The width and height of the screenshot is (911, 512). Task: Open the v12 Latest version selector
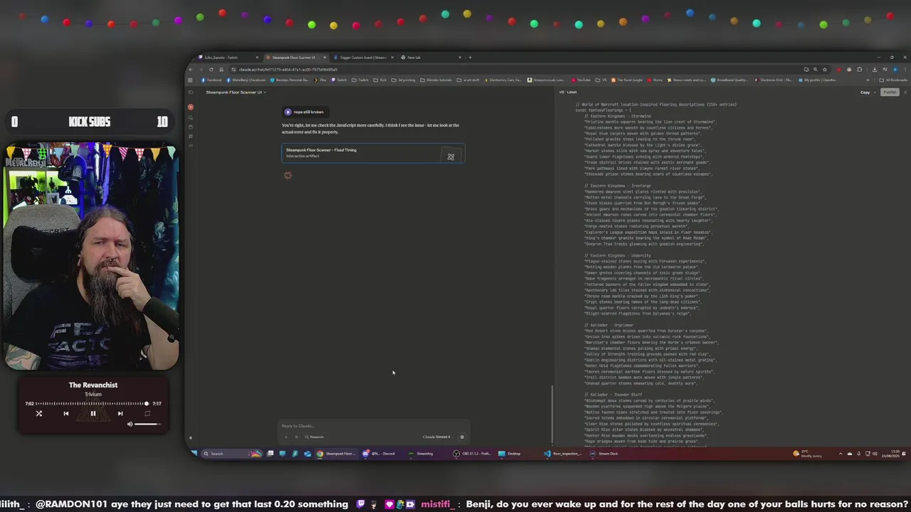coord(568,92)
